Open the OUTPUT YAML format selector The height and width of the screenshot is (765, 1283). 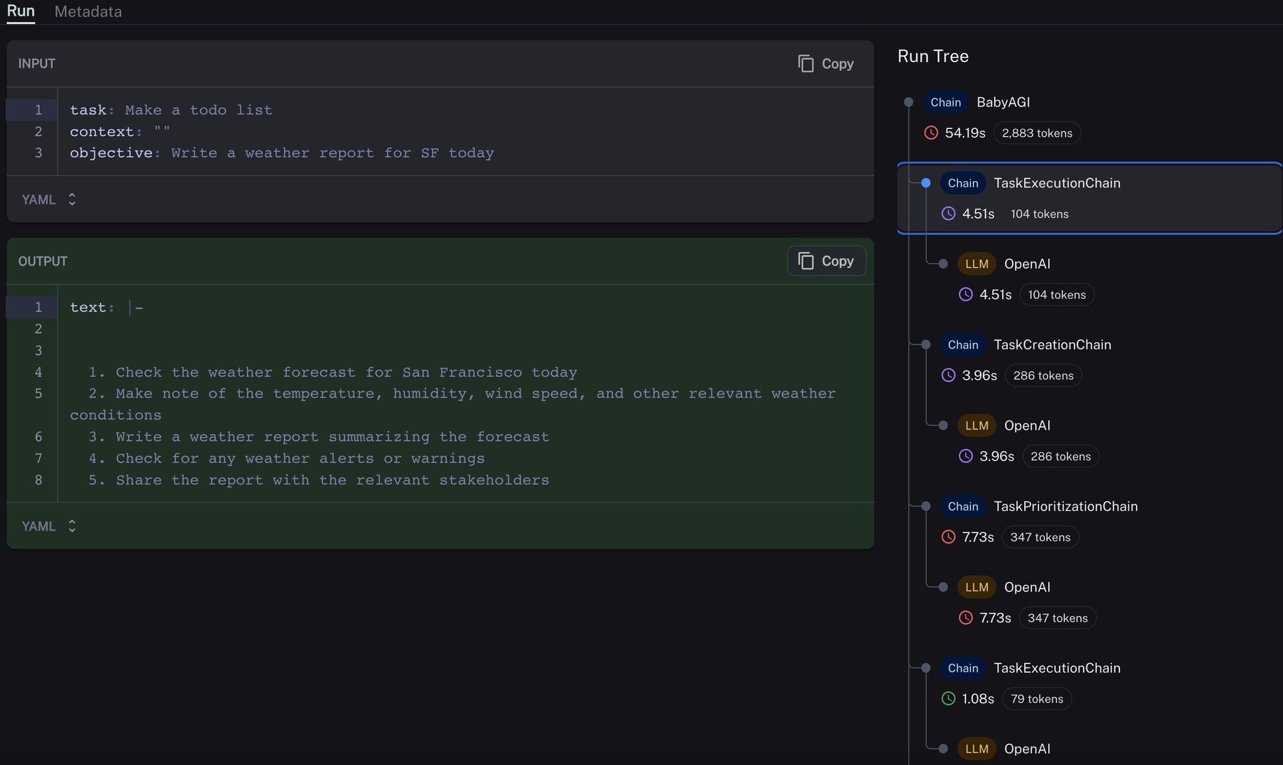pos(49,526)
